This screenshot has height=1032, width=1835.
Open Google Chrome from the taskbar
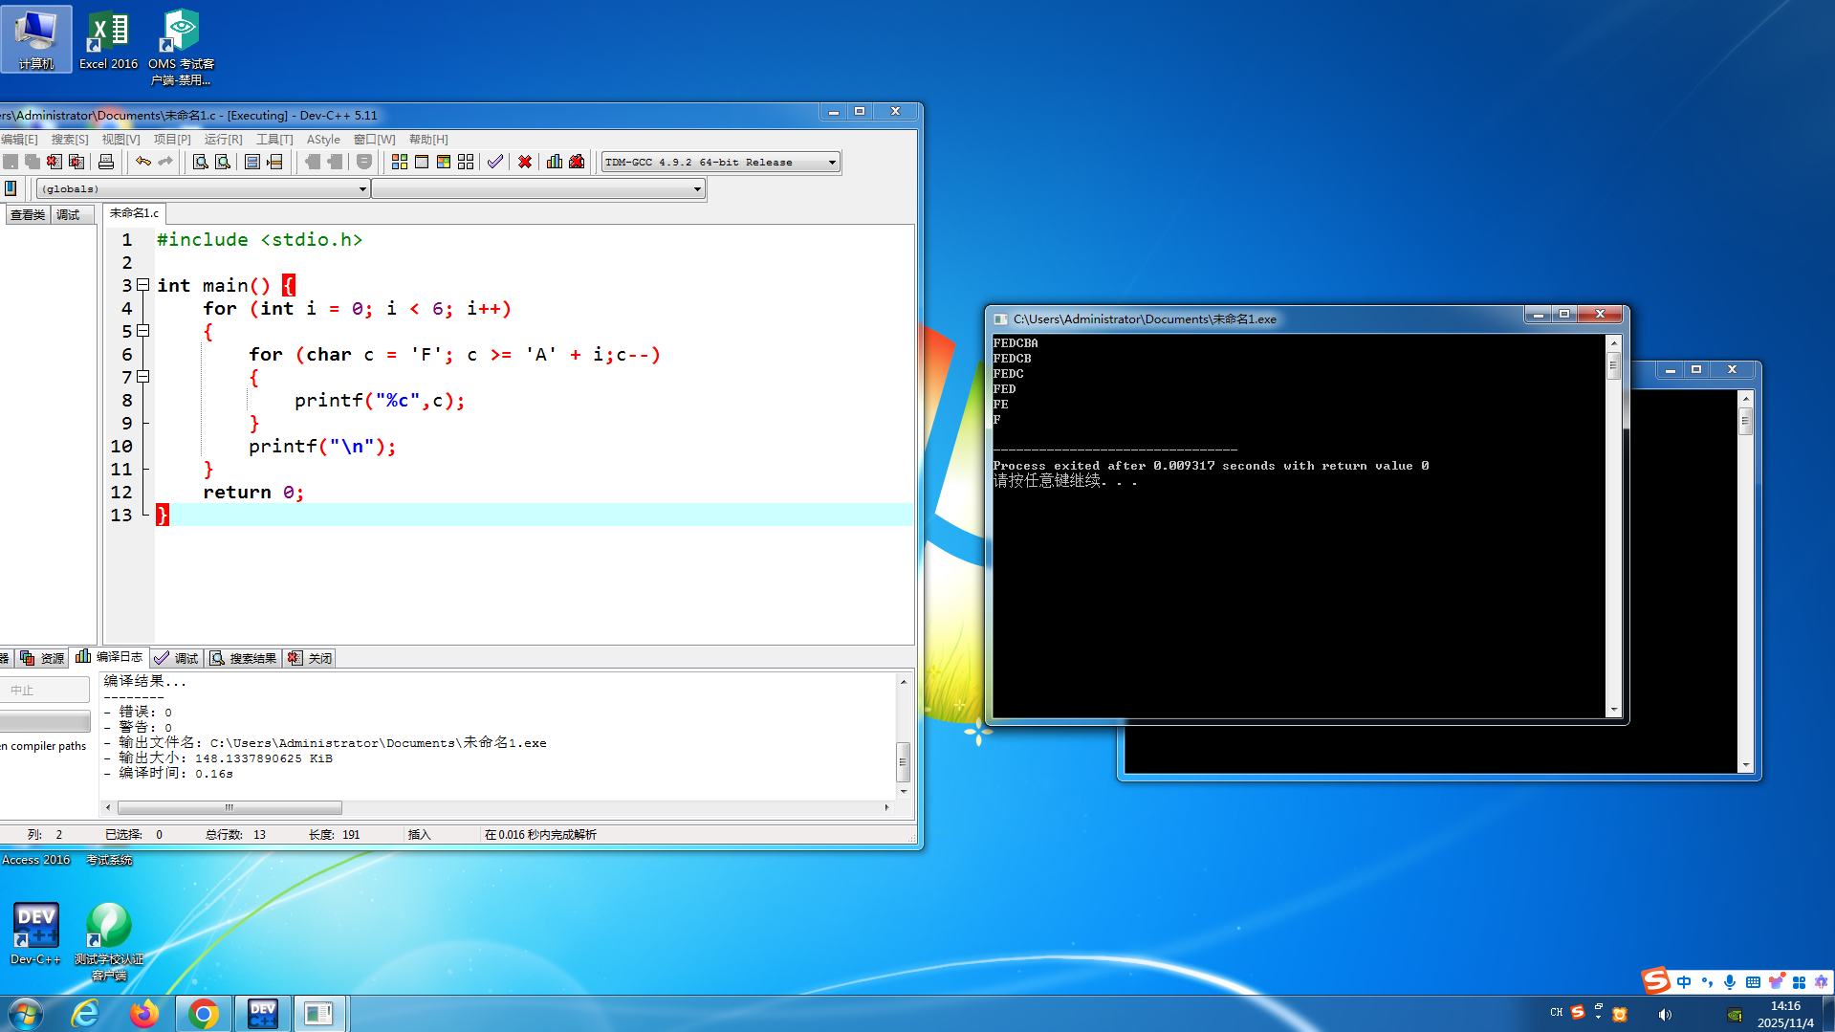pos(203,1013)
